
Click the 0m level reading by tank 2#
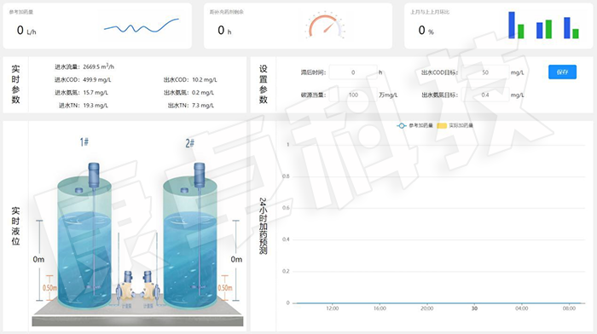pos(236,259)
